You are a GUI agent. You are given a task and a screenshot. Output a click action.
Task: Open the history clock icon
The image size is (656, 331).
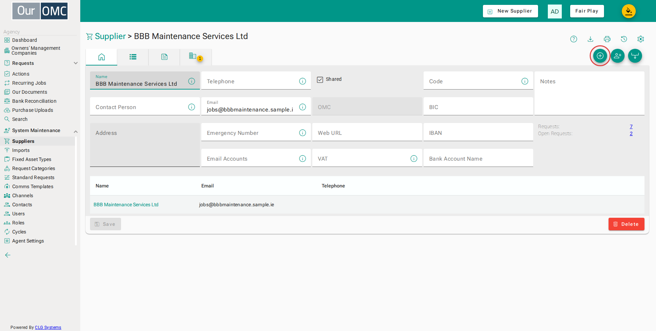[x=624, y=39]
